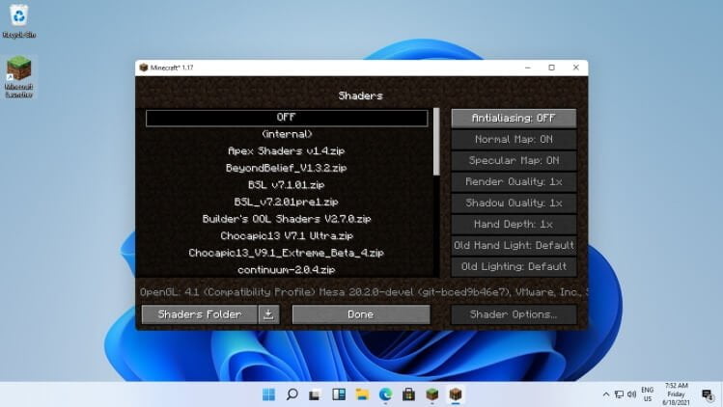Select BSL_v7.2.01pre1.zip shader pack
The height and width of the screenshot is (407, 723).
tap(287, 202)
